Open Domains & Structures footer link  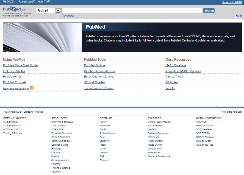62,133
